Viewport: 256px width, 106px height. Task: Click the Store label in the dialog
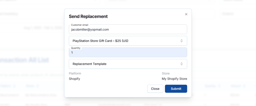coord(165,73)
